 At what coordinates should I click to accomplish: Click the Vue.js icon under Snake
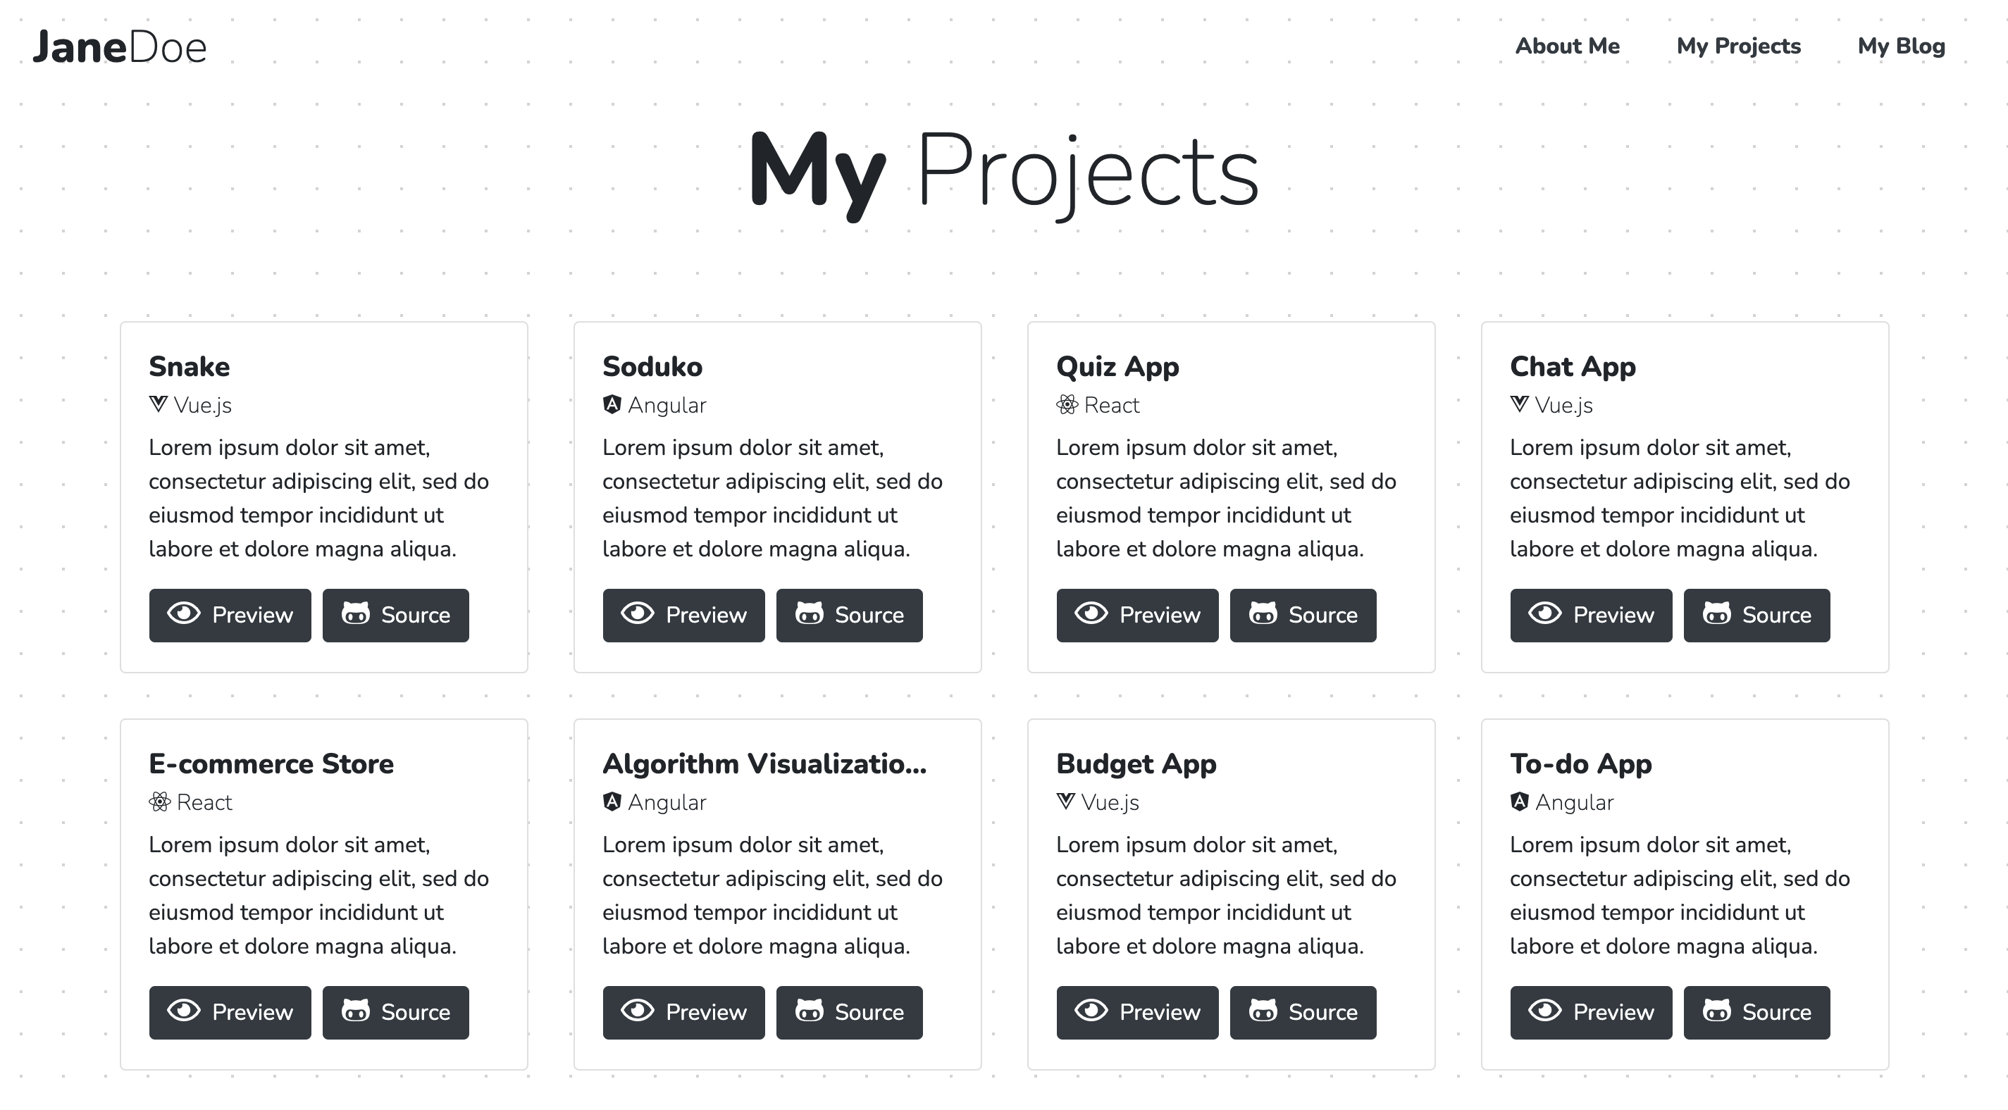pos(159,404)
